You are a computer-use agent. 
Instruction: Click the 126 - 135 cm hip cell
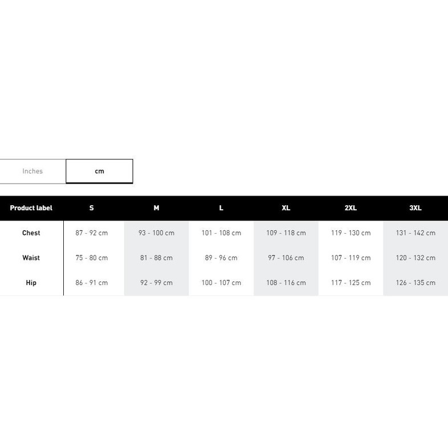tap(416, 283)
